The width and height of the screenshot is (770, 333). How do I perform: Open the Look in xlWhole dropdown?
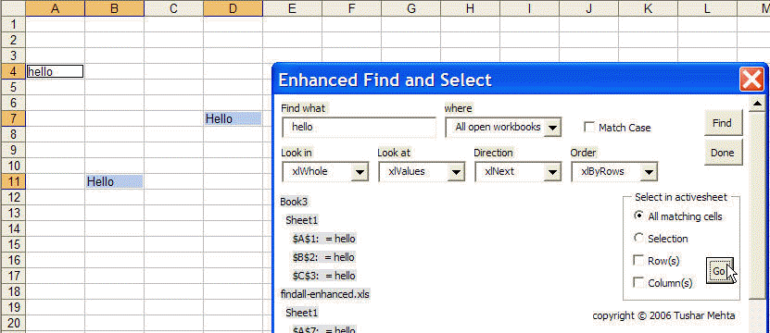click(x=360, y=172)
